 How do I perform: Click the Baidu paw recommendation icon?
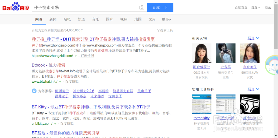(x=34, y=91)
